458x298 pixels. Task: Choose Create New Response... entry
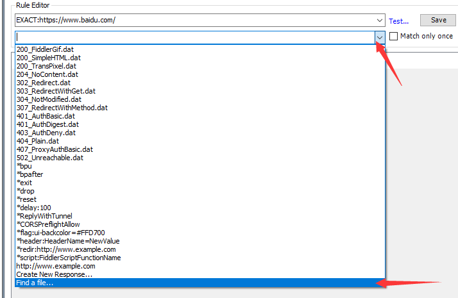click(x=55, y=274)
